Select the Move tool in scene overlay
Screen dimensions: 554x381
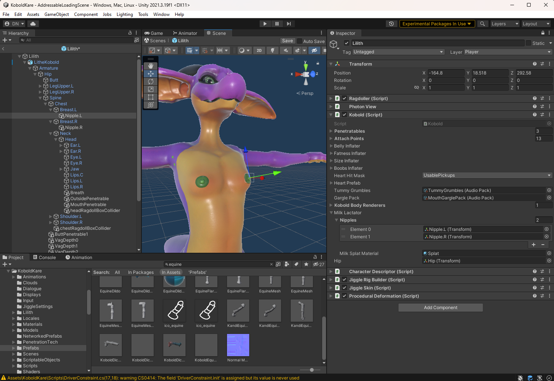click(150, 73)
